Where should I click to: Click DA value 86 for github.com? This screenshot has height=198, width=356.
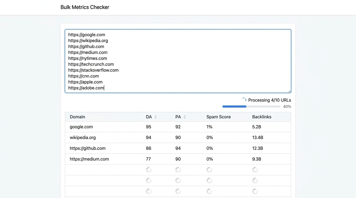(149, 148)
